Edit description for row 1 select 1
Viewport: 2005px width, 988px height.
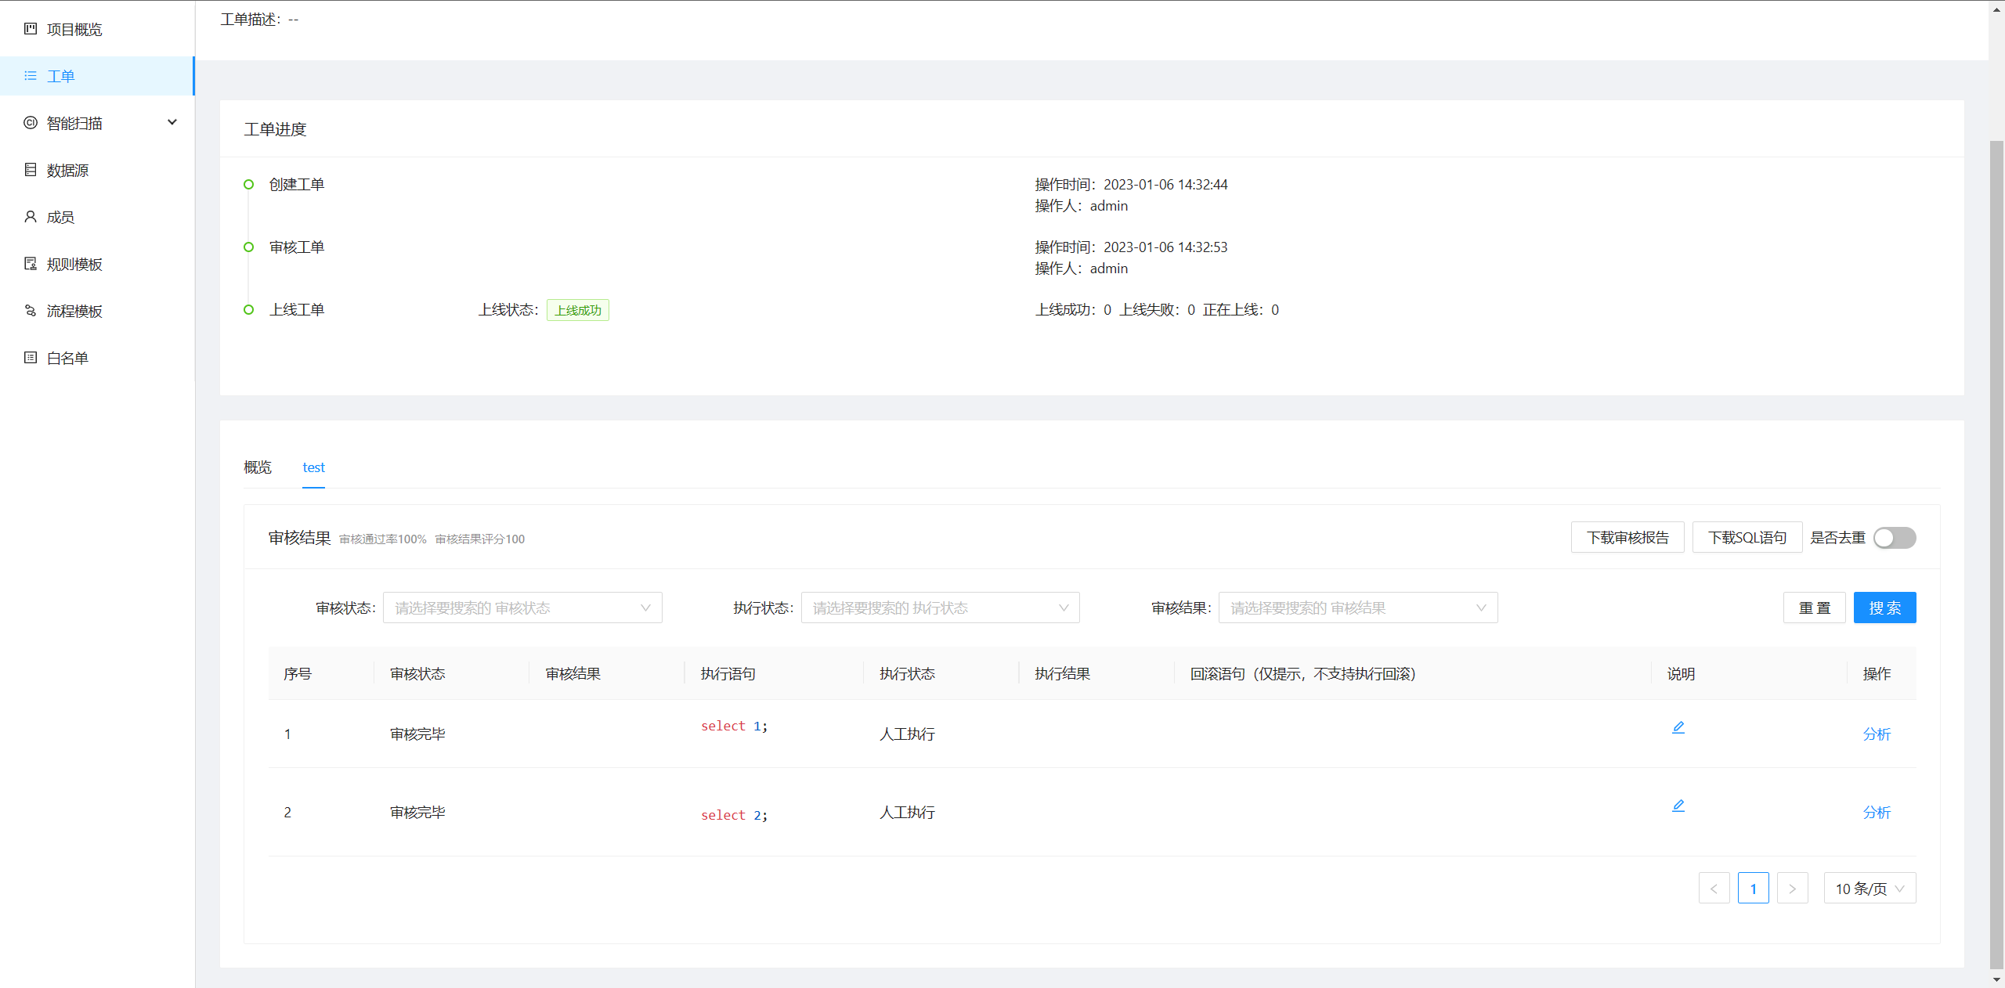[1678, 727]
